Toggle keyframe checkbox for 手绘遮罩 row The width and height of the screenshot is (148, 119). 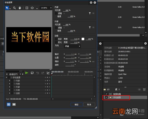[9, 78]
